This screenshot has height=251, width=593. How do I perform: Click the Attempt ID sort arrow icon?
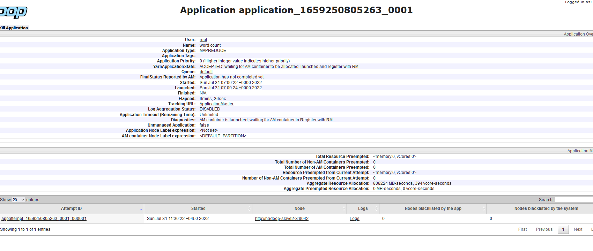(x=141, y=209)
